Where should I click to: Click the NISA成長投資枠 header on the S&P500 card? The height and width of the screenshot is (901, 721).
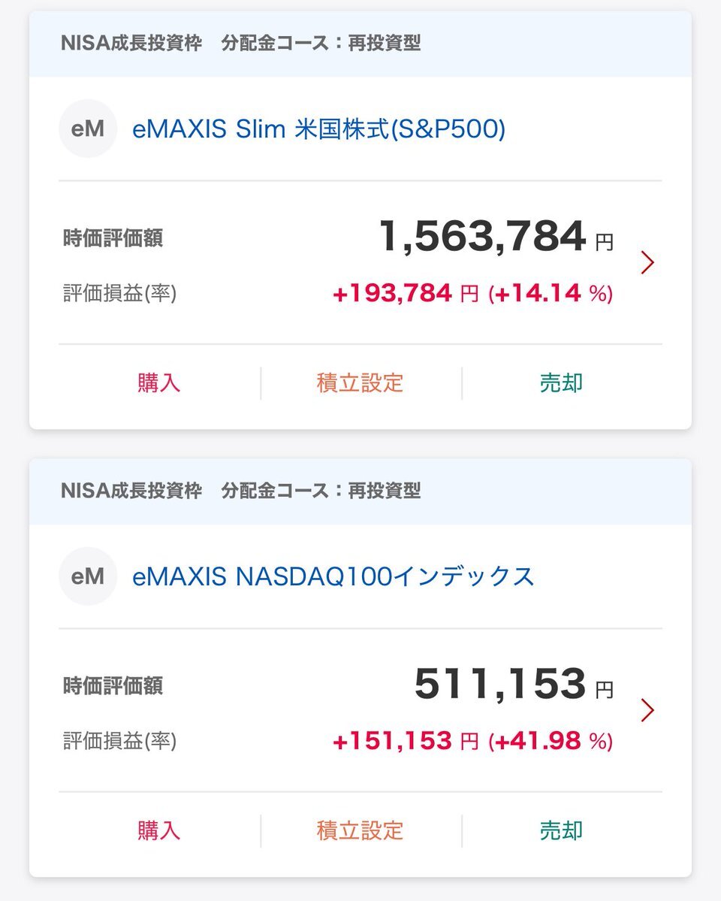[131, 43]
